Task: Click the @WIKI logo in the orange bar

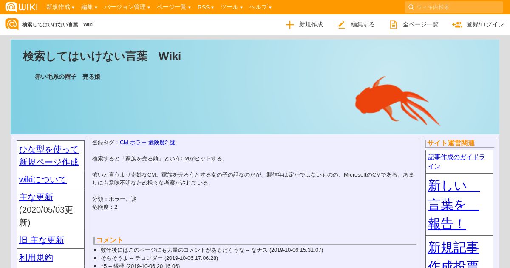Action: [21, 7]
